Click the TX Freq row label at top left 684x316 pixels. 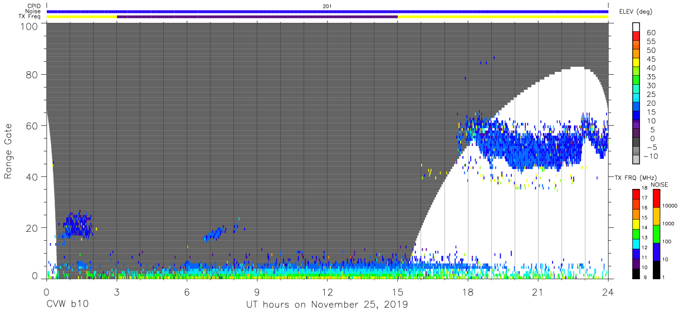(x=31, y=17)
